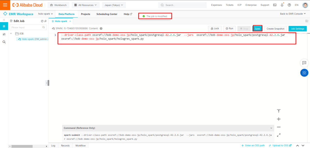Select the Edit Job sidebar icon

click(4, 26)
